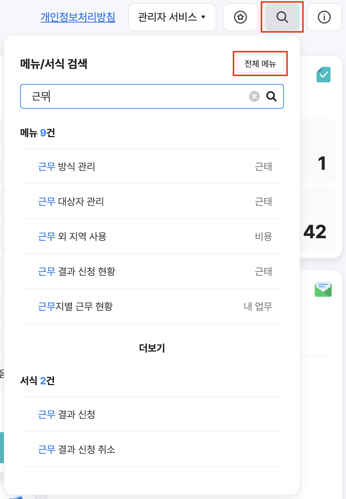Expand more results with 더보기
Image resolution: width=346 pixels, height=499 pixels.
(x=152, y=348)
